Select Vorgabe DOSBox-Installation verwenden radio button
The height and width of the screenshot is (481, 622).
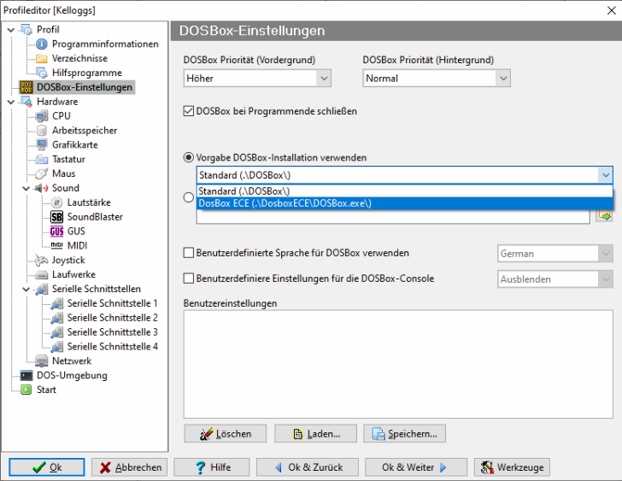189,158
